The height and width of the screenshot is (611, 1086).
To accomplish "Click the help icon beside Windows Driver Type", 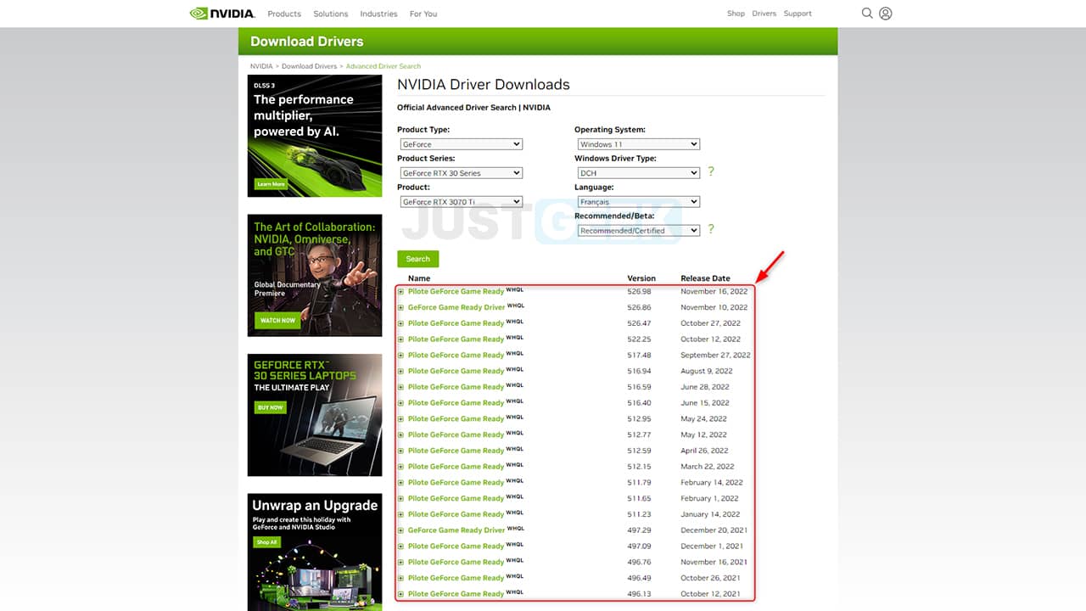I will [711, 171].
